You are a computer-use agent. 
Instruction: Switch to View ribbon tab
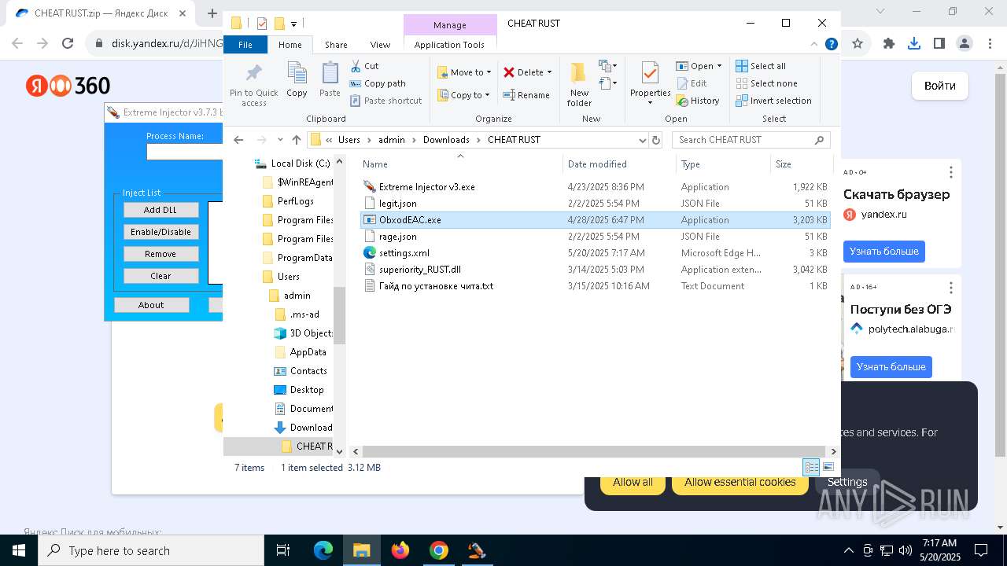[380, 45]
